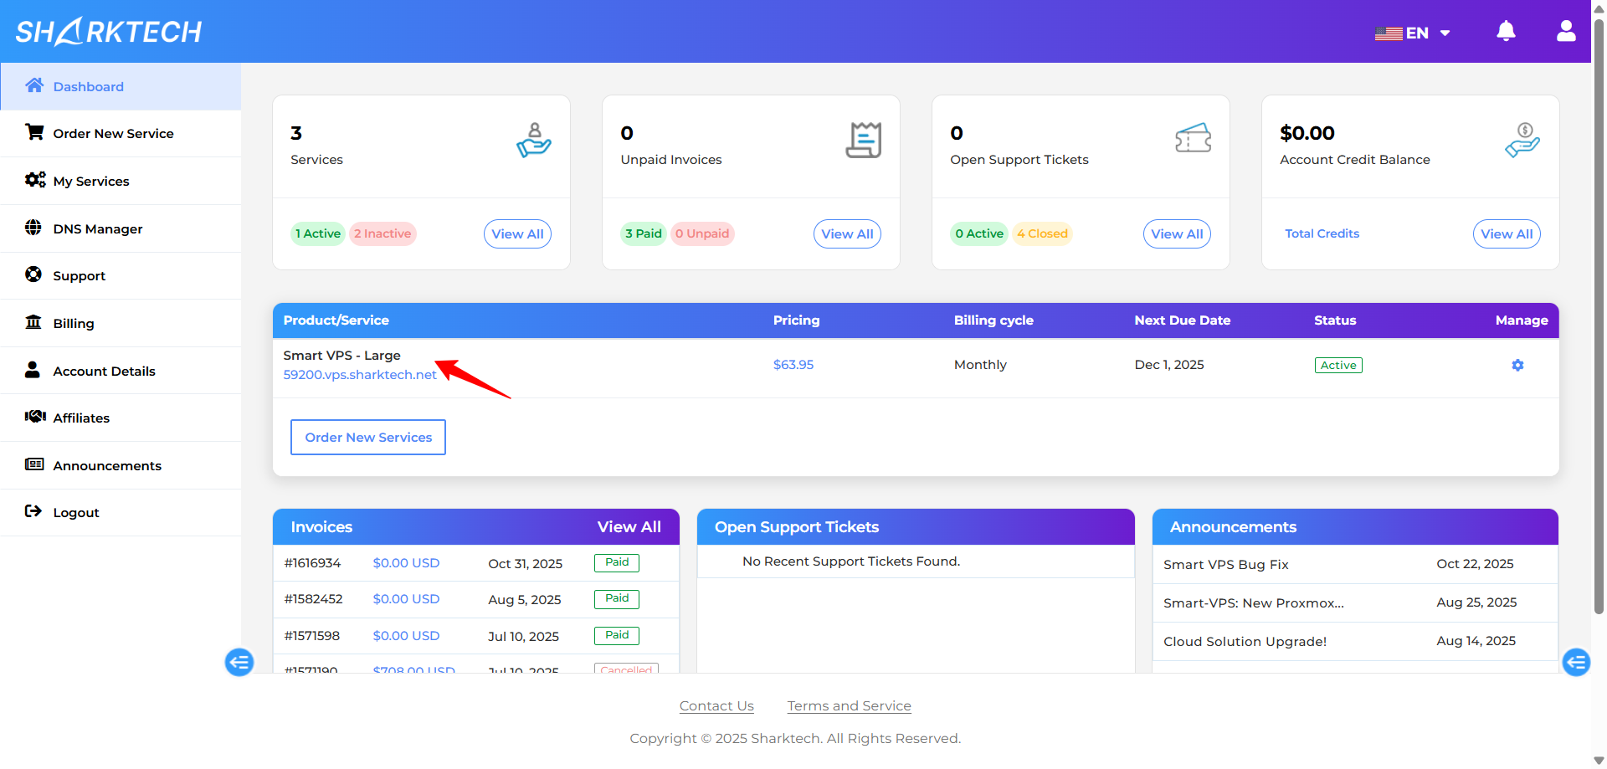Viewport: 1607px width, 769px height.
Task: Click the Dashboard home icon
Action: pyautogui.click(x=34, y=85)
